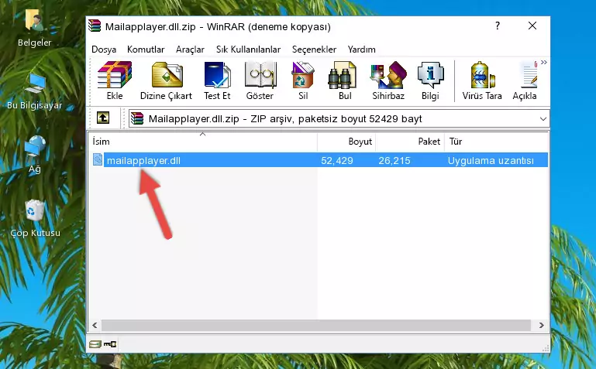Viewport: 596px width, 369px height.
Task: Click the WinRAR title bar icon
Action: [95, 26]
